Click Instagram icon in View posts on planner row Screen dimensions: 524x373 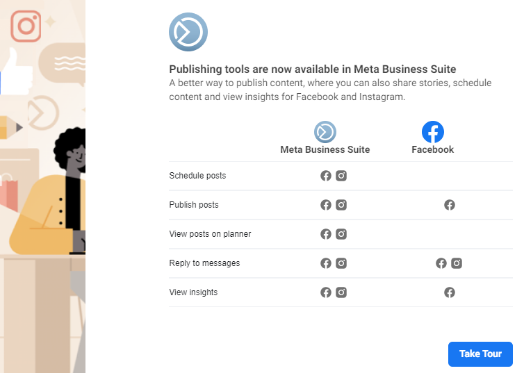click(341, 234)
